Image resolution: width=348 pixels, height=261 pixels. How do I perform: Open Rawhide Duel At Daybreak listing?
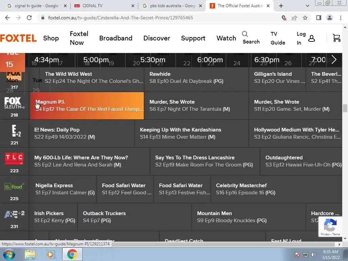(196, 80)
